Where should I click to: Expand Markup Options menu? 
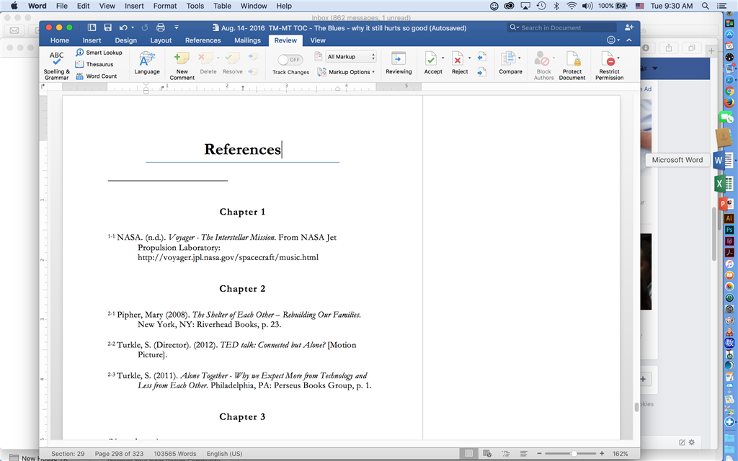point(347,72)
